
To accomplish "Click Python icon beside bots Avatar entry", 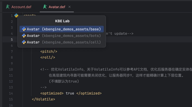I will point(24,36).
